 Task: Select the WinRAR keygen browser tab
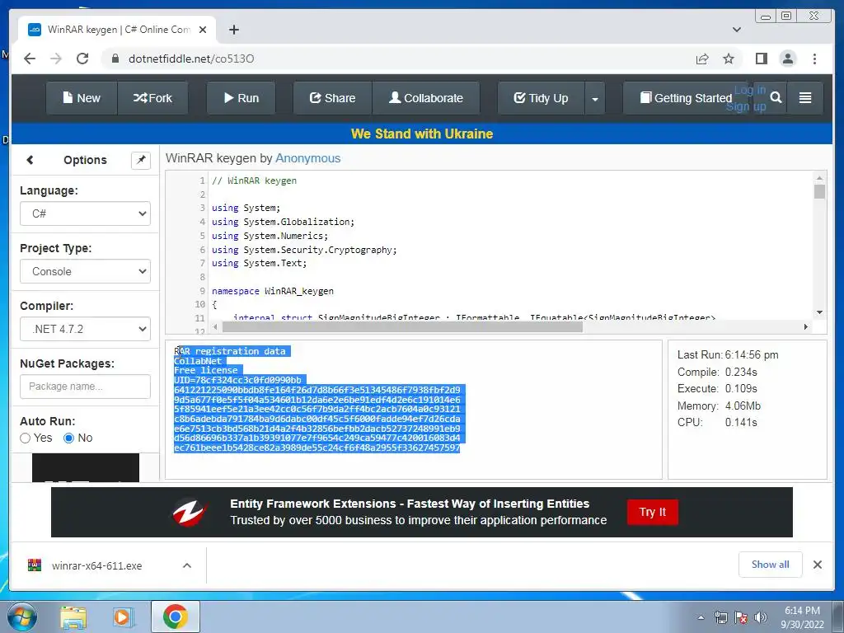[117, 30]
